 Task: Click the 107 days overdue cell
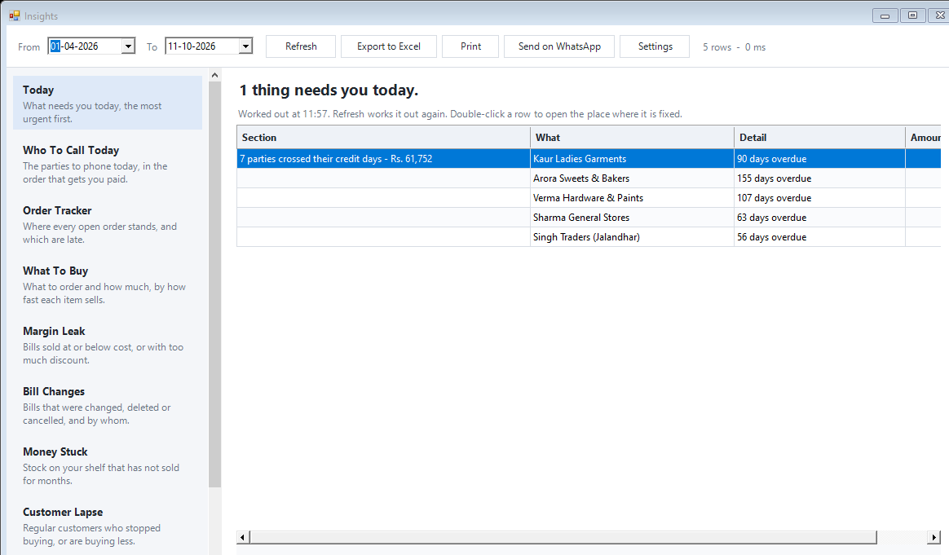pos(819,198)
